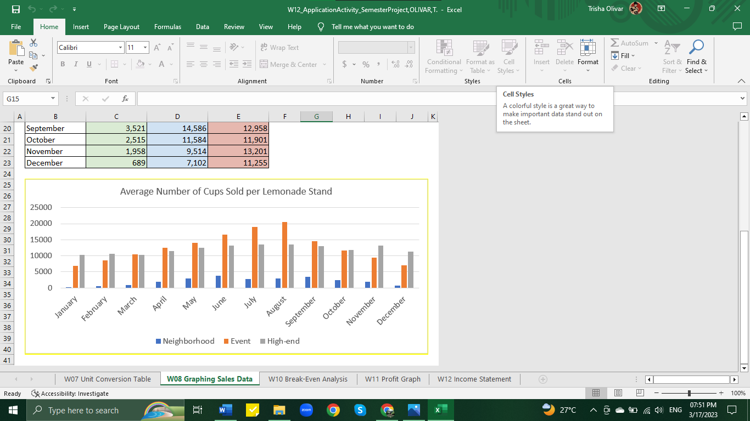Open the Data ribbon tab
Screen dimensions: 750x421
(x=202, y=26)
